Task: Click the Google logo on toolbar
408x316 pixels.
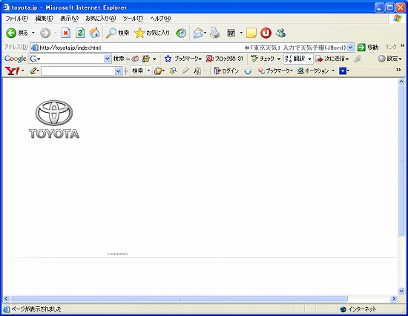Action: point(15,59)
